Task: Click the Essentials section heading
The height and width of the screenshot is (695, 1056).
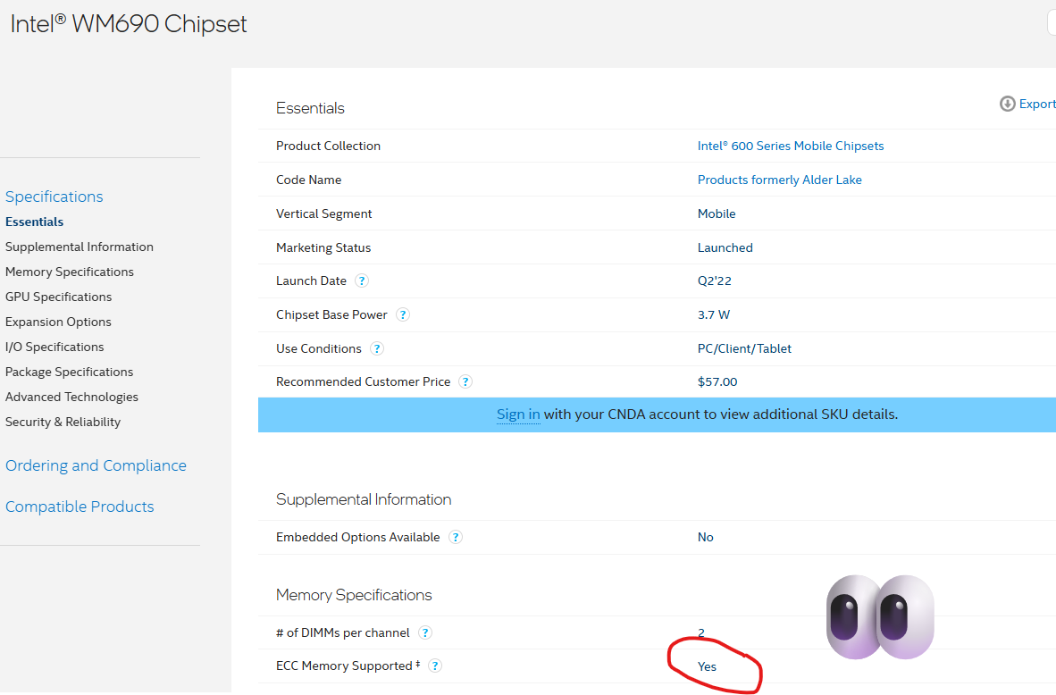Action: tap(310, 108)
